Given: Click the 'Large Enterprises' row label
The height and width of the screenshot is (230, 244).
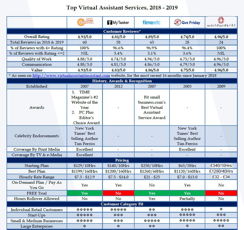Looking at the screenshot, I should (x=37, y=226).
